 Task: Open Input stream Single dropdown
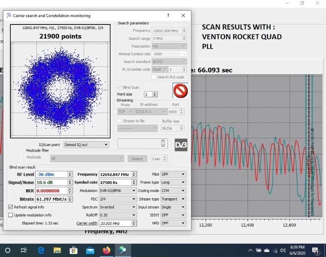pos(173,207)
